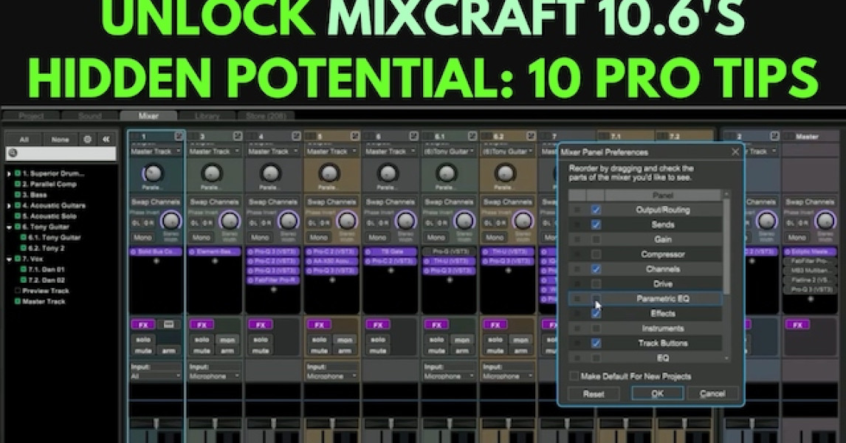The image size is (846, 443).
Task: Add effect with plus icon on channel 1
Action: (157, 261)
